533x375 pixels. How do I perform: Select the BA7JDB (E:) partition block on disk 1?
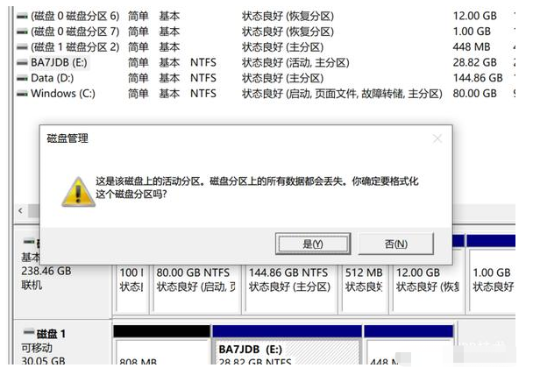tap(287, 354)
